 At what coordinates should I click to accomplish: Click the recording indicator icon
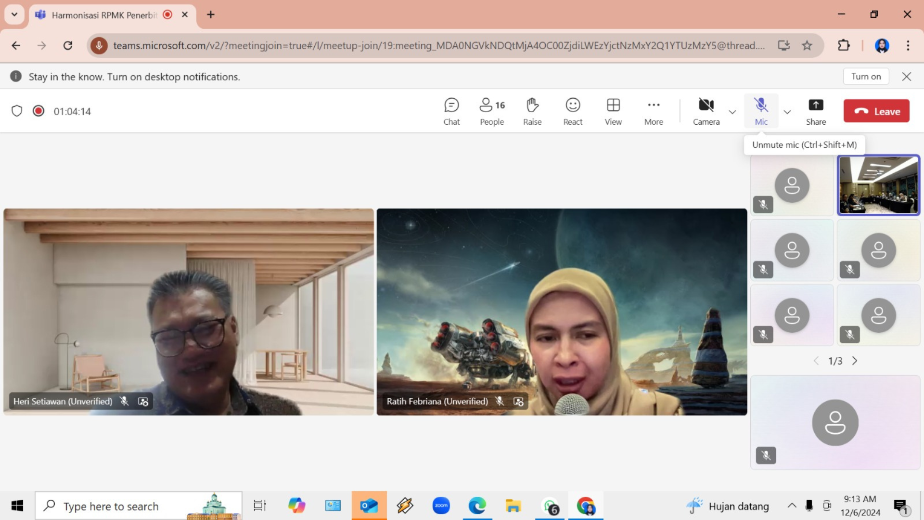click(38, 111)
